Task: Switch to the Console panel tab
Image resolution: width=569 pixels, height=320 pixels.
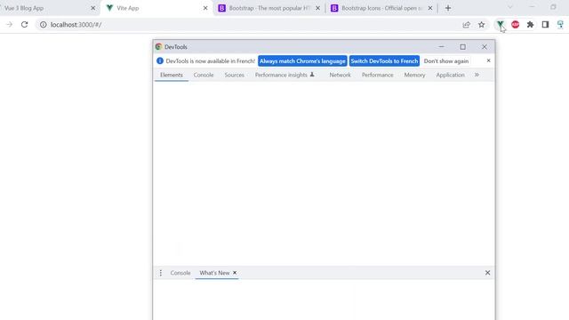Action: coord(204,75)
